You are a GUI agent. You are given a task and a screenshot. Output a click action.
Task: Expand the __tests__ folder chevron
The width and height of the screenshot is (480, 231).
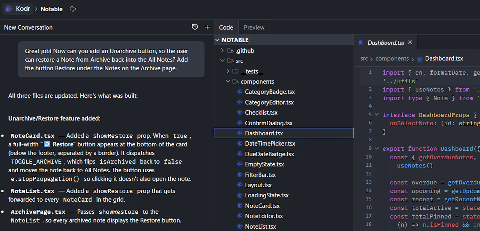[228, 71]
